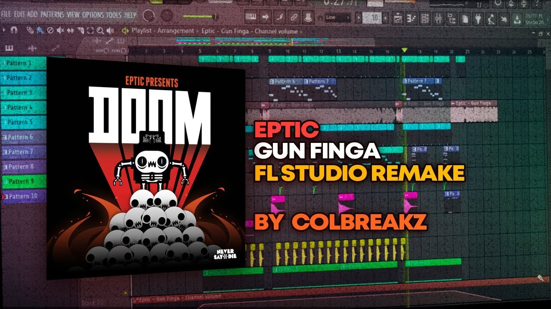Select Pattern 9 in the picker
The width and height of the screenshot is (551, 309).
(x=23, y=181)
